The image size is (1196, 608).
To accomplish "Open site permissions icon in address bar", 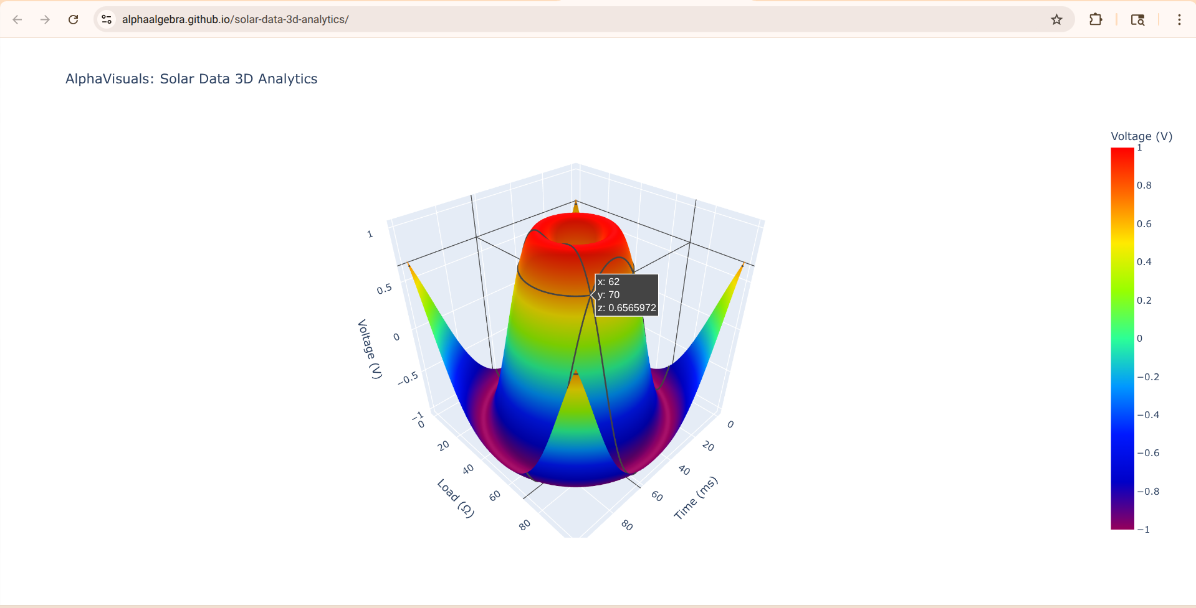I will [x=106, y=19].
